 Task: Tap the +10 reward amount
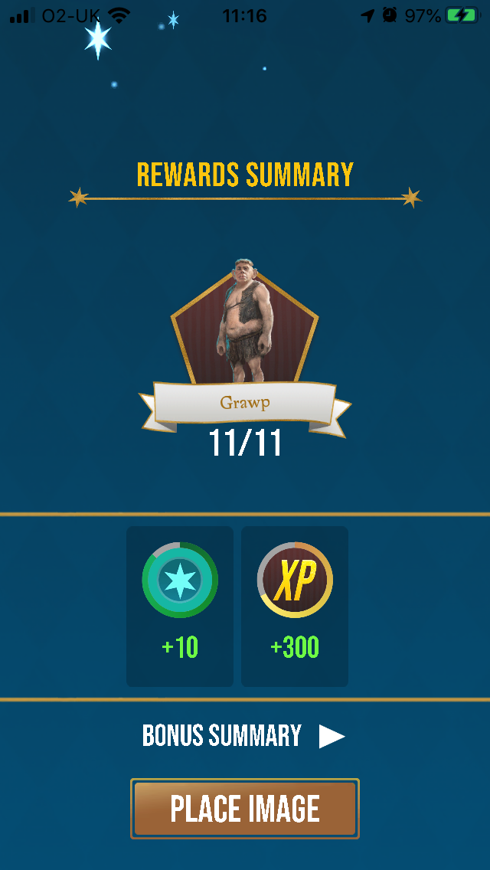pyautogui.click(x=180, y=647)
